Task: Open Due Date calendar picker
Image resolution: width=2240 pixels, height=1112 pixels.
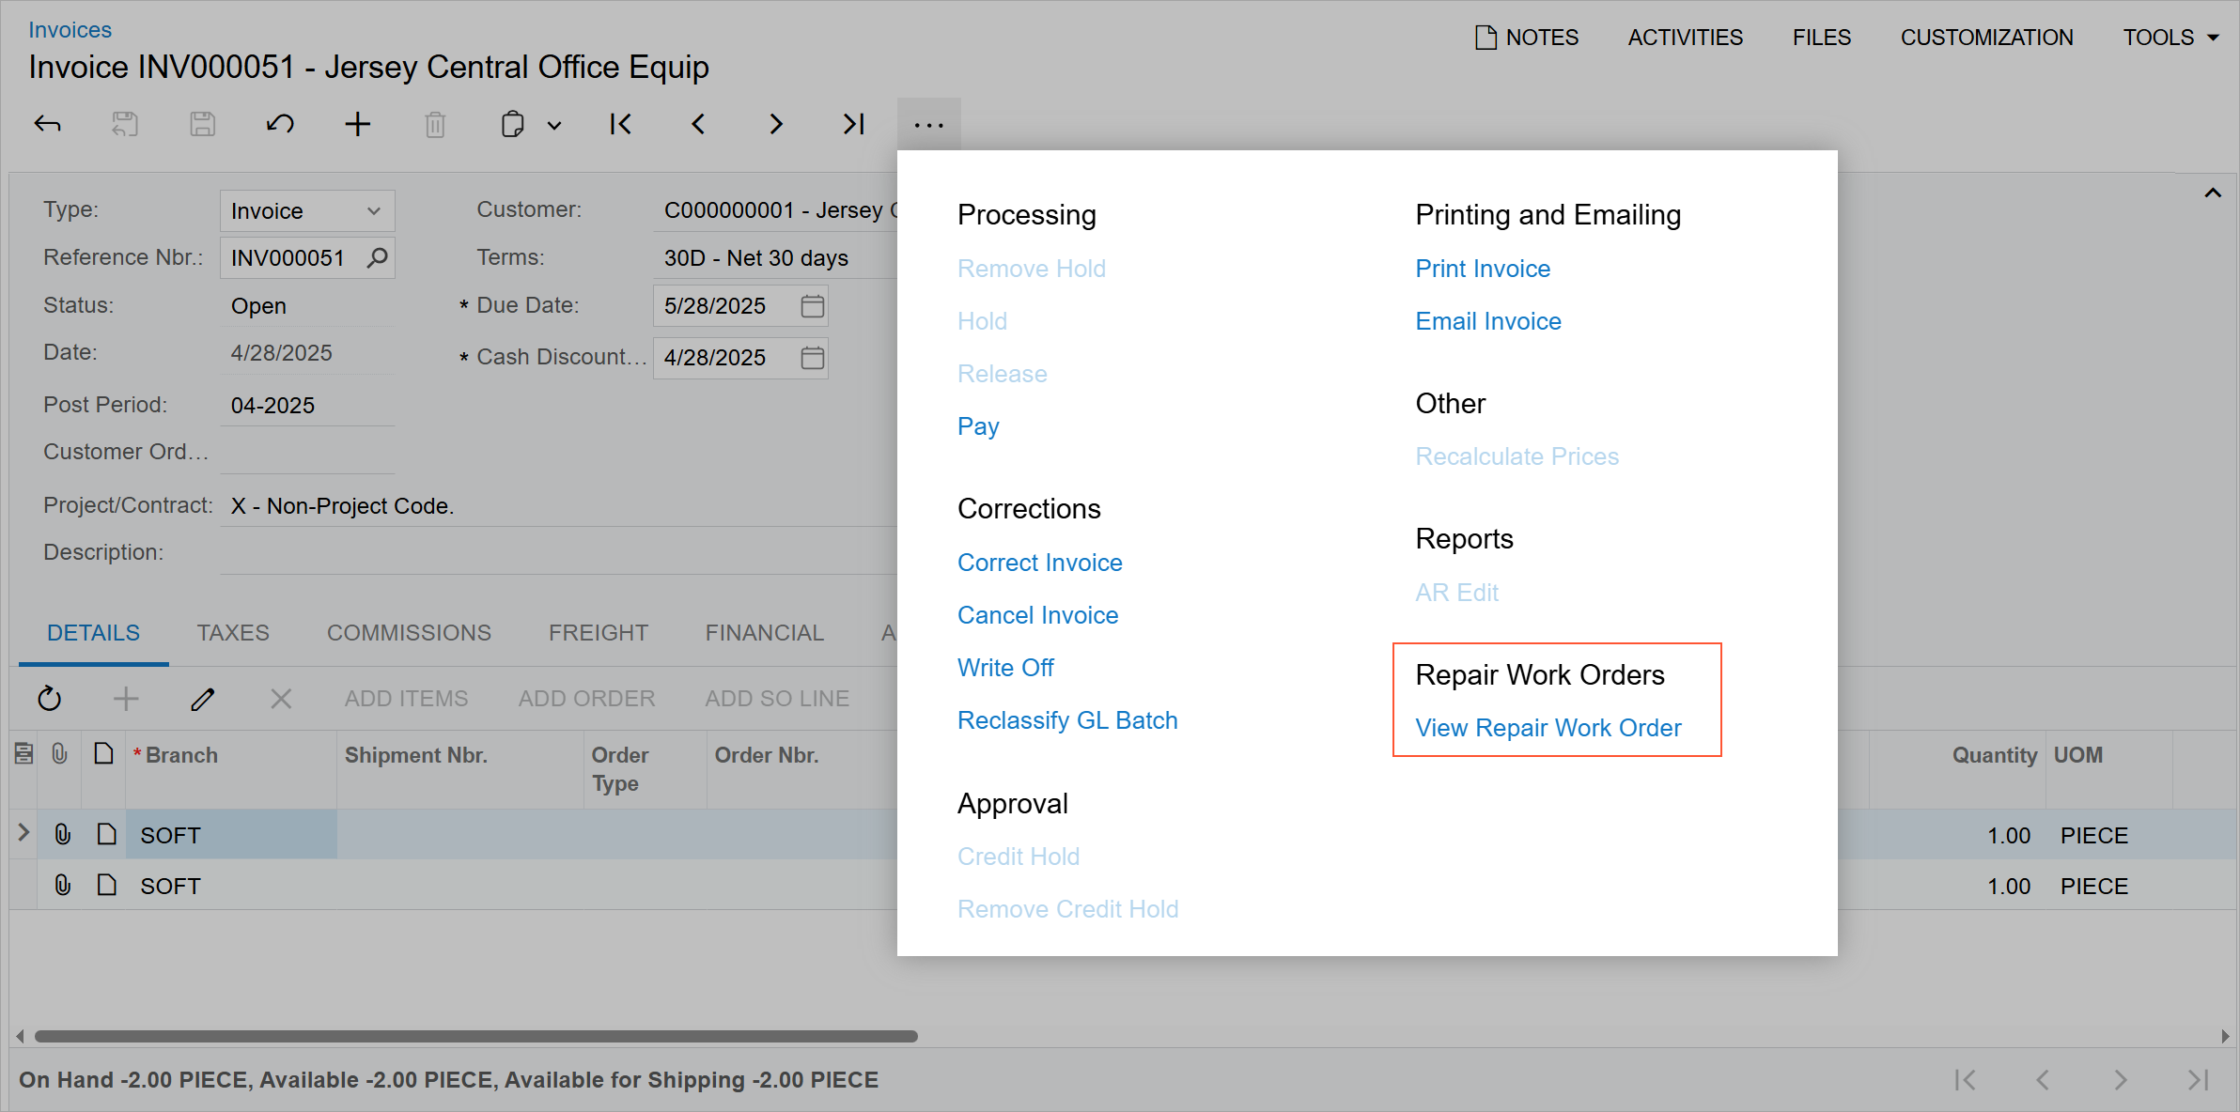Action: point(812,306)
